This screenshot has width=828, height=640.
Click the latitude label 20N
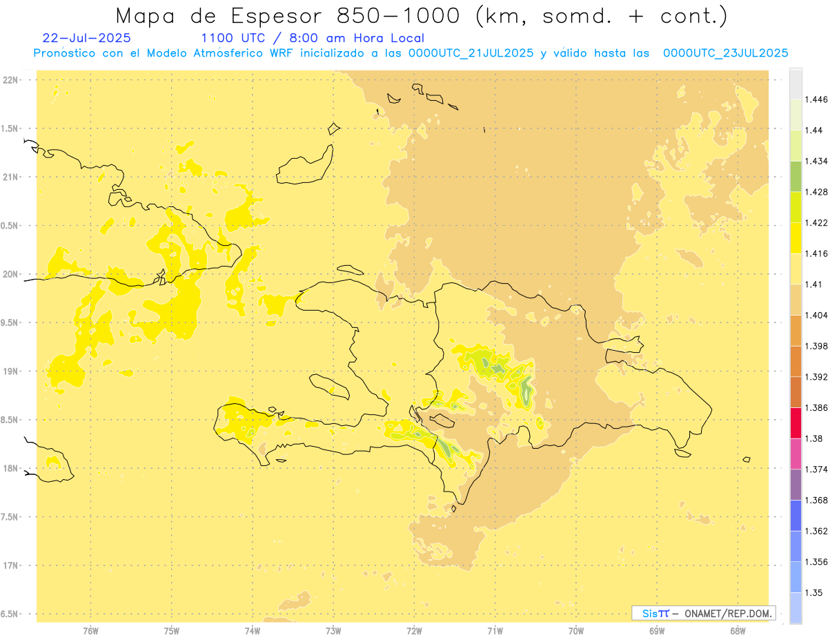point(10,274)
